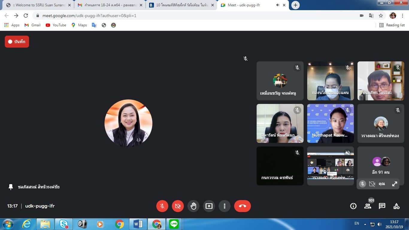Click the Nutthapat Kaew video tile
Viewport: 409px width, 230px height.
[x=330, y=123]
